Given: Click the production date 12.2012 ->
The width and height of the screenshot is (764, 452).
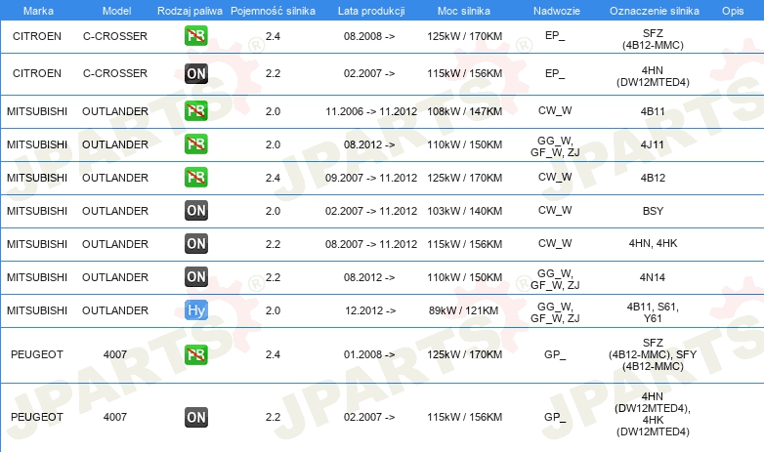Looking at the screenshot, I should click(x=370, y=310).
